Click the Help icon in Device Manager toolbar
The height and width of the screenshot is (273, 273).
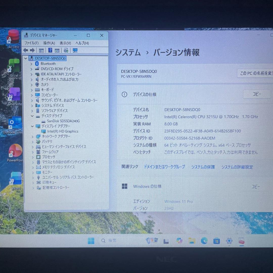point(50,50)
